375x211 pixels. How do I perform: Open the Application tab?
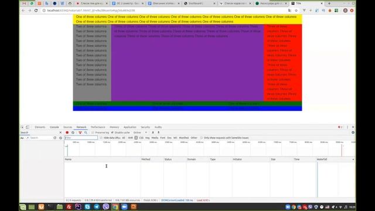(130, 127)
